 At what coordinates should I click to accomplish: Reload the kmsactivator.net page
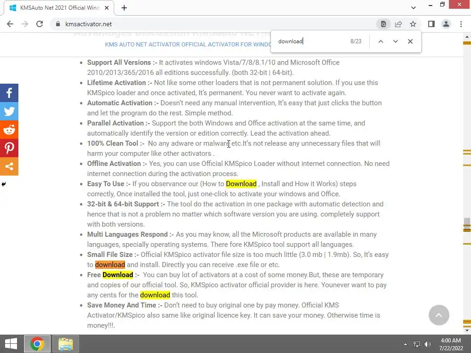[x=40, y=24]
